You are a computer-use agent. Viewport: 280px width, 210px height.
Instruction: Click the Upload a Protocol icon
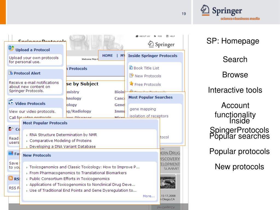tap(11, 48)
